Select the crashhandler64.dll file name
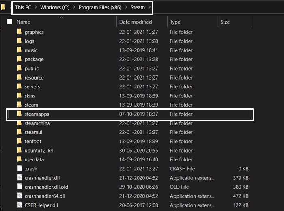This screenshot has width=284, height=211. (45, 196)
